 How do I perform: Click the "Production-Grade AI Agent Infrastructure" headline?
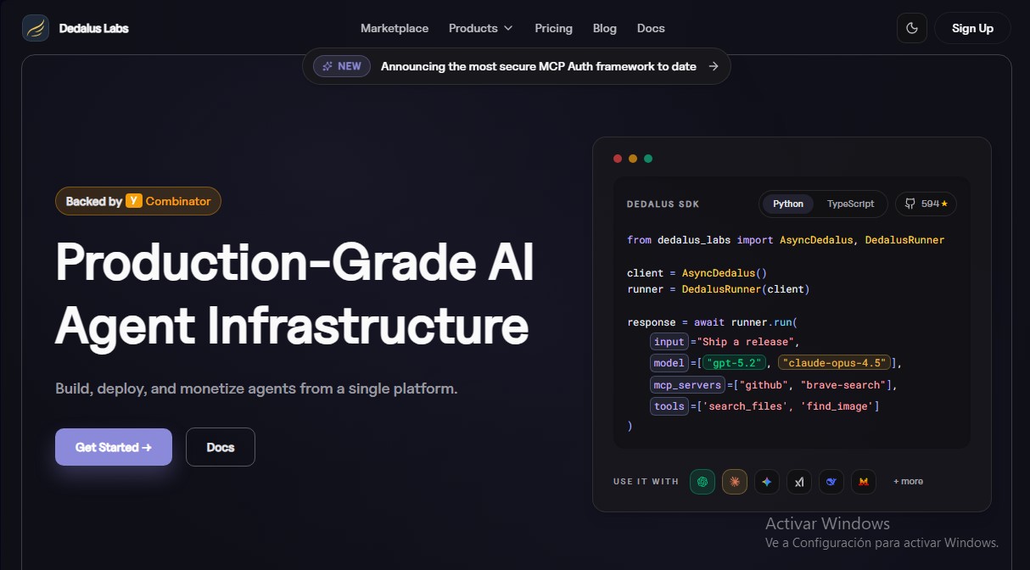294,294
